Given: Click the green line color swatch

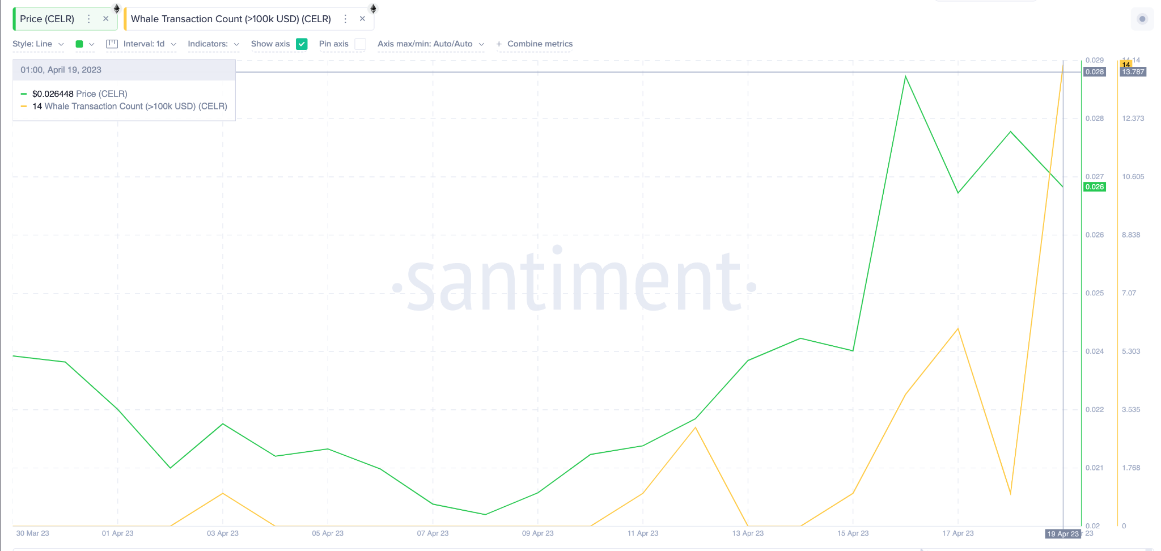Looking at the screenshot, I should (x=79, y=44).
